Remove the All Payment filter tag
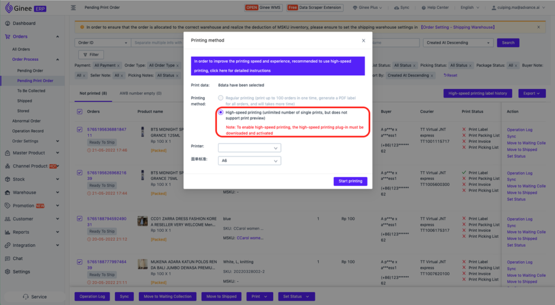 coord(118,66)
